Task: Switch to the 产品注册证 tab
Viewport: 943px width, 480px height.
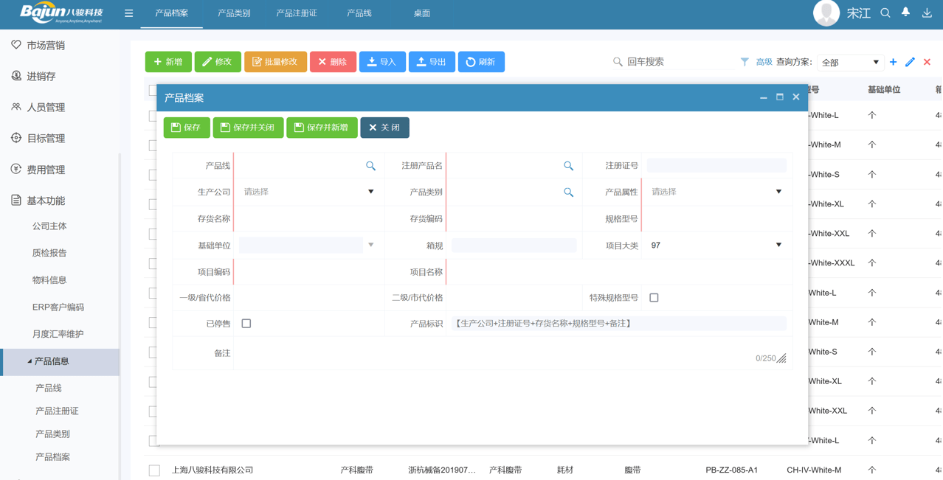Action: pos(296,13)
